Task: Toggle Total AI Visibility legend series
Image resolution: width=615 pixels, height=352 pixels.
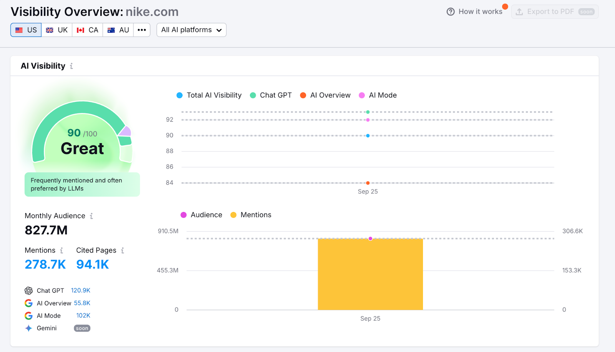Action: pos(209,95)
